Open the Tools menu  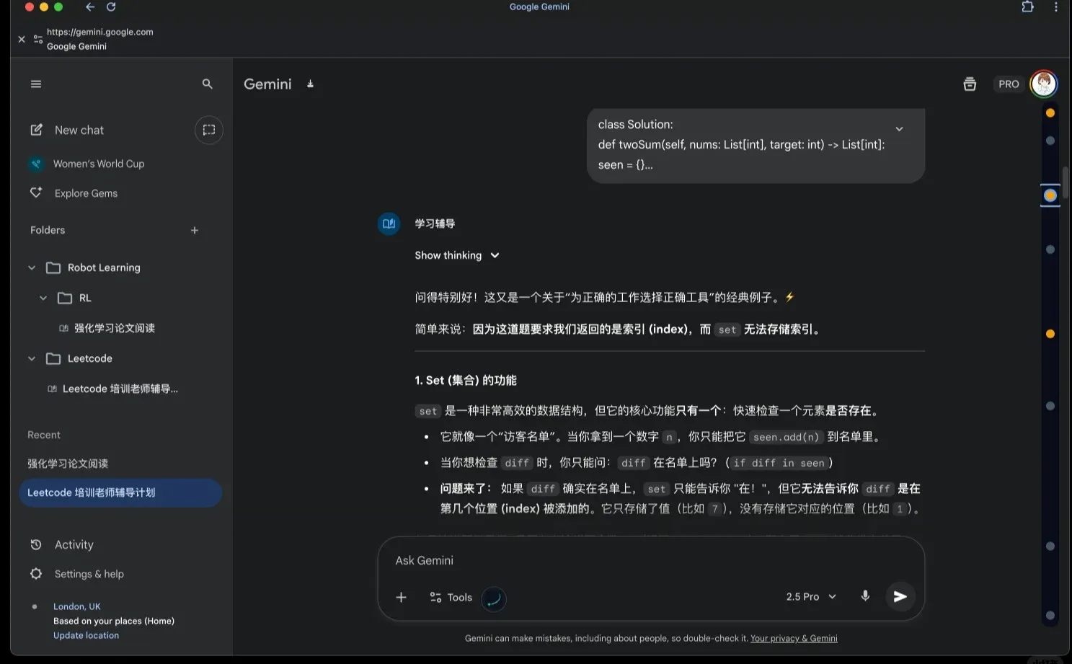point(459,597)
